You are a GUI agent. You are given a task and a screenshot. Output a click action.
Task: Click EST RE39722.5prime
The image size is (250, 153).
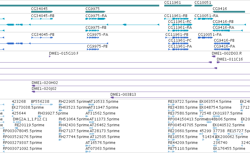pos(171,105)
